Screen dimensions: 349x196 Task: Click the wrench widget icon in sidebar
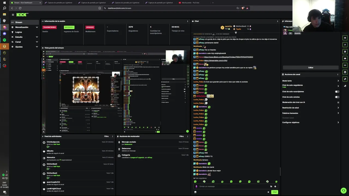click(x=345, y=79)
